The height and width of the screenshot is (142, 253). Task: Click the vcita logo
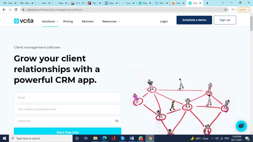24,21
